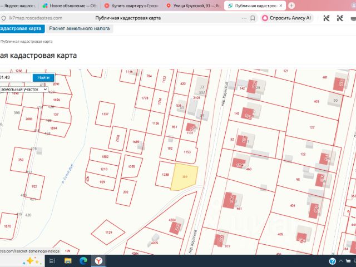
Task: Open Расчет земельного налога page
Action: point(80,28)
